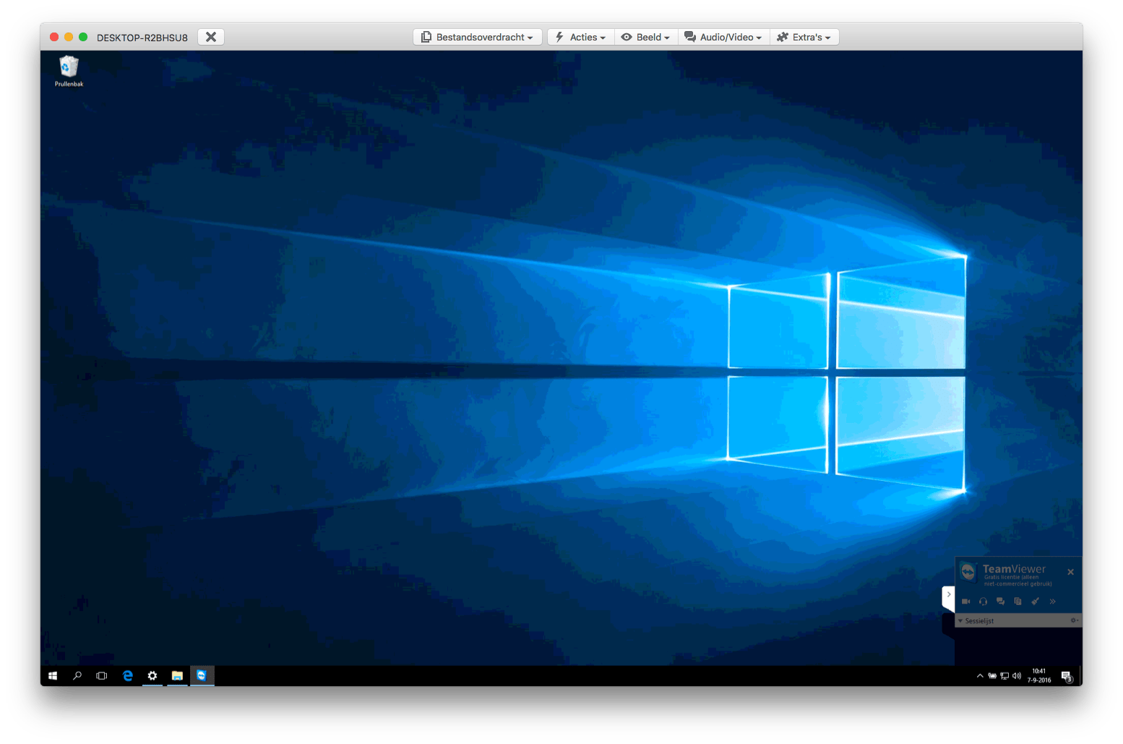The image size is (1123, 744).
Task: Expand the Beeld view menu
Action: click(646, 37)
